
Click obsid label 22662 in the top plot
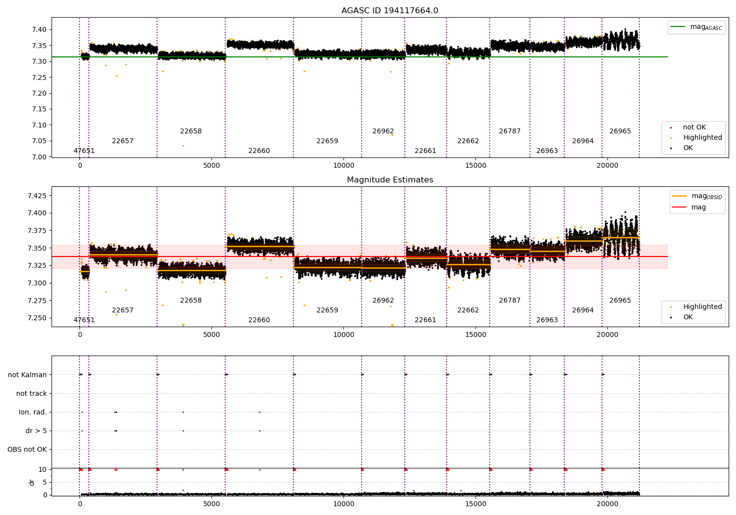coord(468,141)
